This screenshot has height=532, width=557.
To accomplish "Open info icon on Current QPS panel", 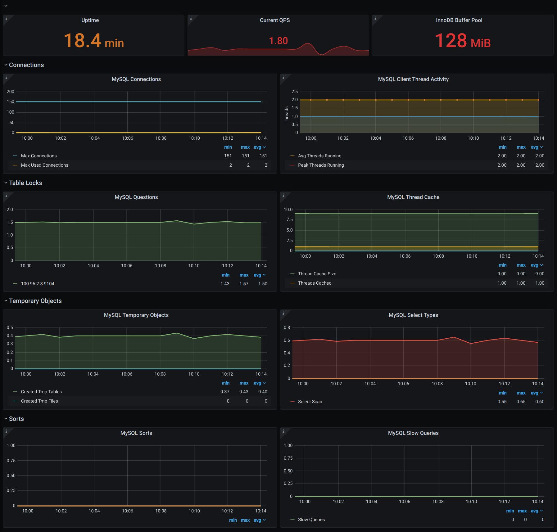I will [x=191, y=18].
